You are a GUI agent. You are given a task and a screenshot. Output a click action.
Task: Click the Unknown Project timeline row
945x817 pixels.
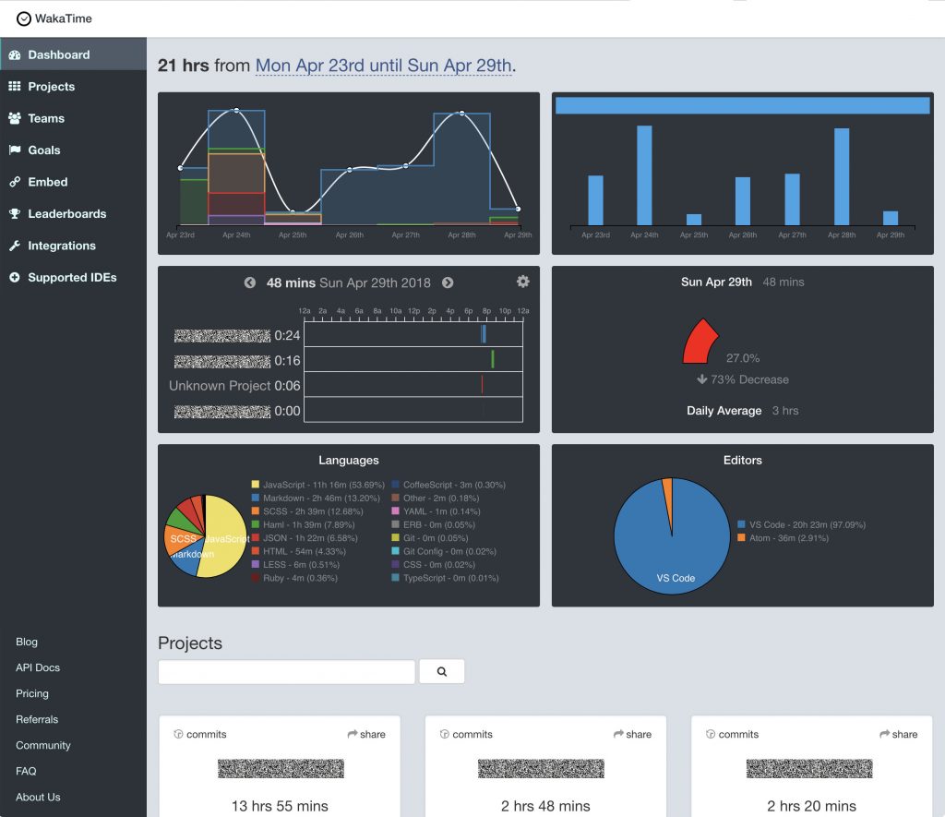(x=345, y=385)
